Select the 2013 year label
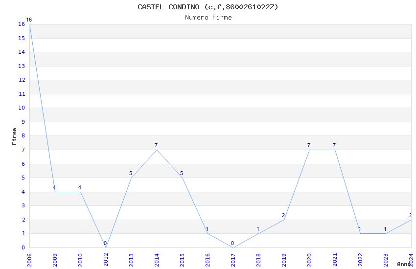 pyautogui.click(x=131, y=260)
